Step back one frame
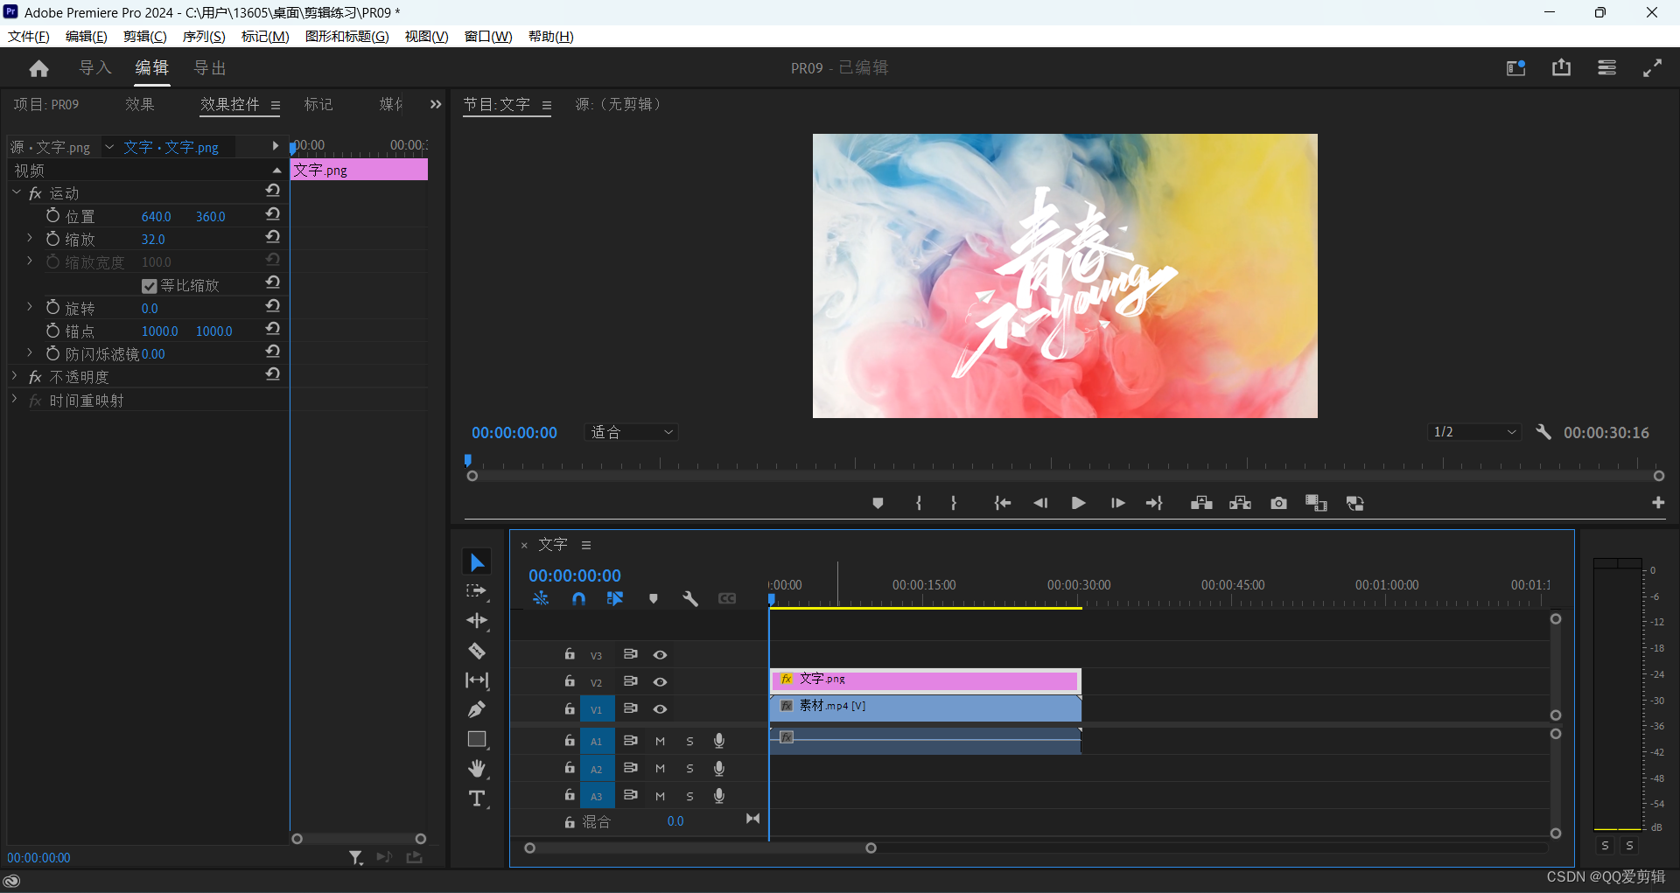Image resolution: width=1680 pixels, height=893 pixels. click(x=1040, y=503)
